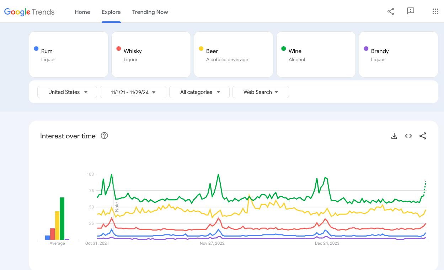The height and width of the screenshot is (270, 444).
Task: Expand the United States region dropdown
Action: click(67, 92)
